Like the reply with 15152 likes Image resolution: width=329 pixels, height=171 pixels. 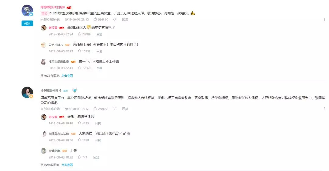(x=79, y=51)
